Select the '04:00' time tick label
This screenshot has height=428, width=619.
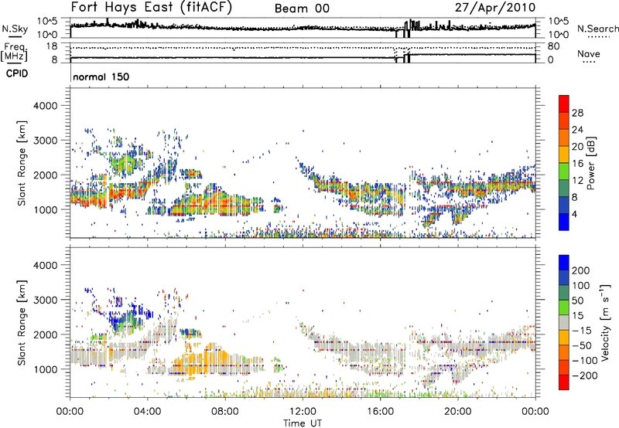click(x=147, y=412)
